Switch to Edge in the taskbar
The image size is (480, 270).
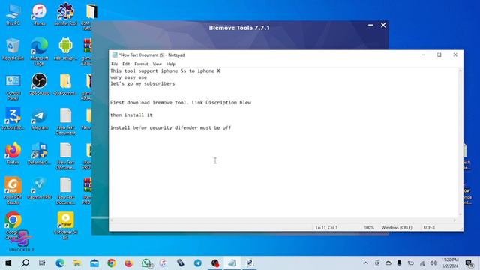point(60,263)
